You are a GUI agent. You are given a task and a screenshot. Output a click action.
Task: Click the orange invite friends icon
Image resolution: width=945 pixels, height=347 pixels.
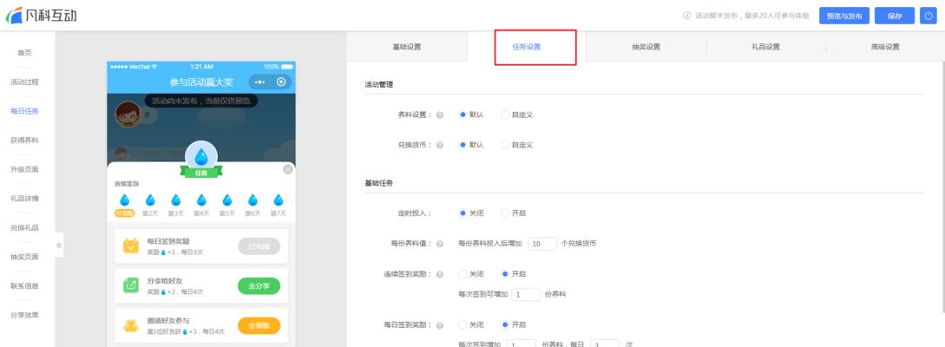131,325
